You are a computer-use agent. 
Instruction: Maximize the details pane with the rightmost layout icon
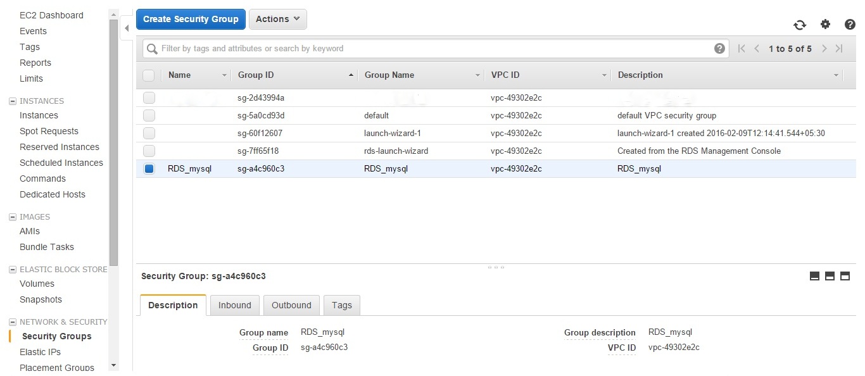[x=845, y=276]
